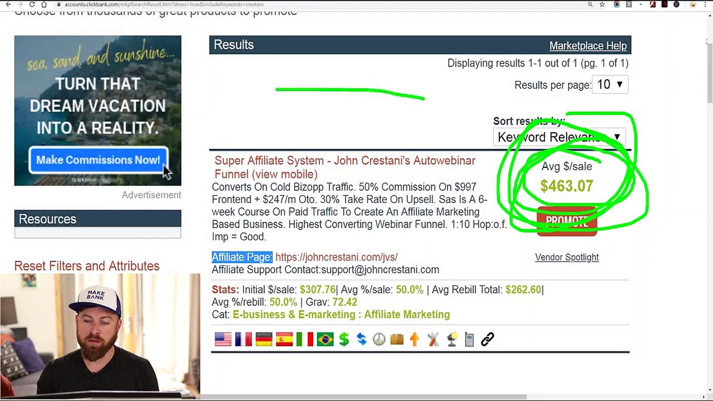Image resolution: width=713 pixels, height=401 pixels.
Task: Click the chain link icon
Action: point(488,339)
